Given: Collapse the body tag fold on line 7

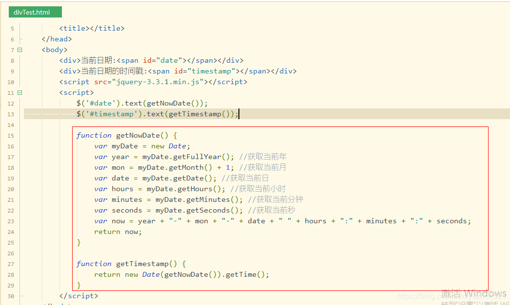Looking at the screenshot, I should click(x=20, y=50).
